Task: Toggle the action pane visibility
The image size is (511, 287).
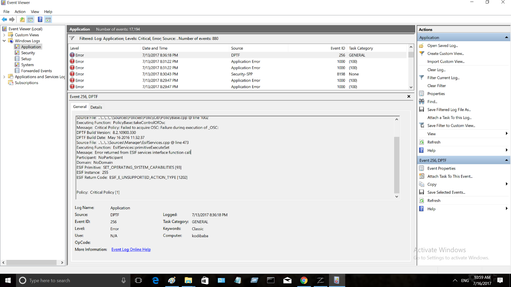Action: click(x=48, y=19)
